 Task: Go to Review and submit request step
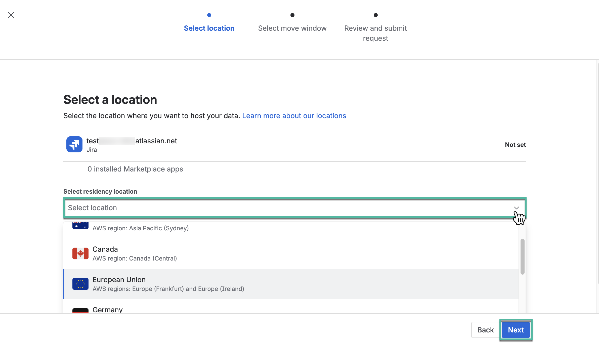click(375, 33)
